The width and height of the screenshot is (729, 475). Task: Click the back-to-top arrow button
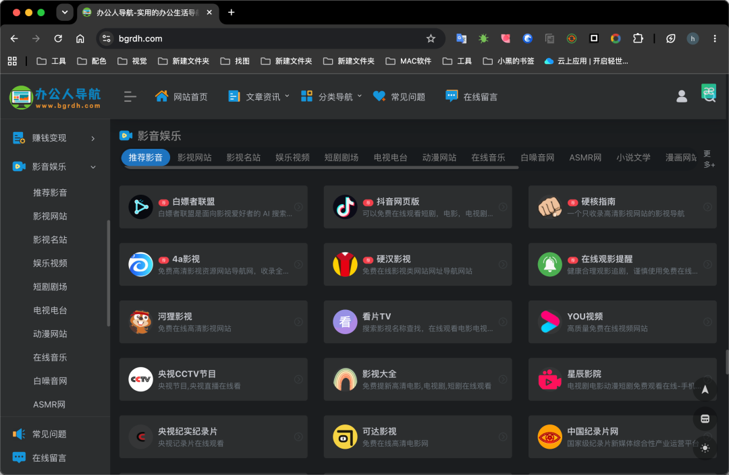[705, 389]
